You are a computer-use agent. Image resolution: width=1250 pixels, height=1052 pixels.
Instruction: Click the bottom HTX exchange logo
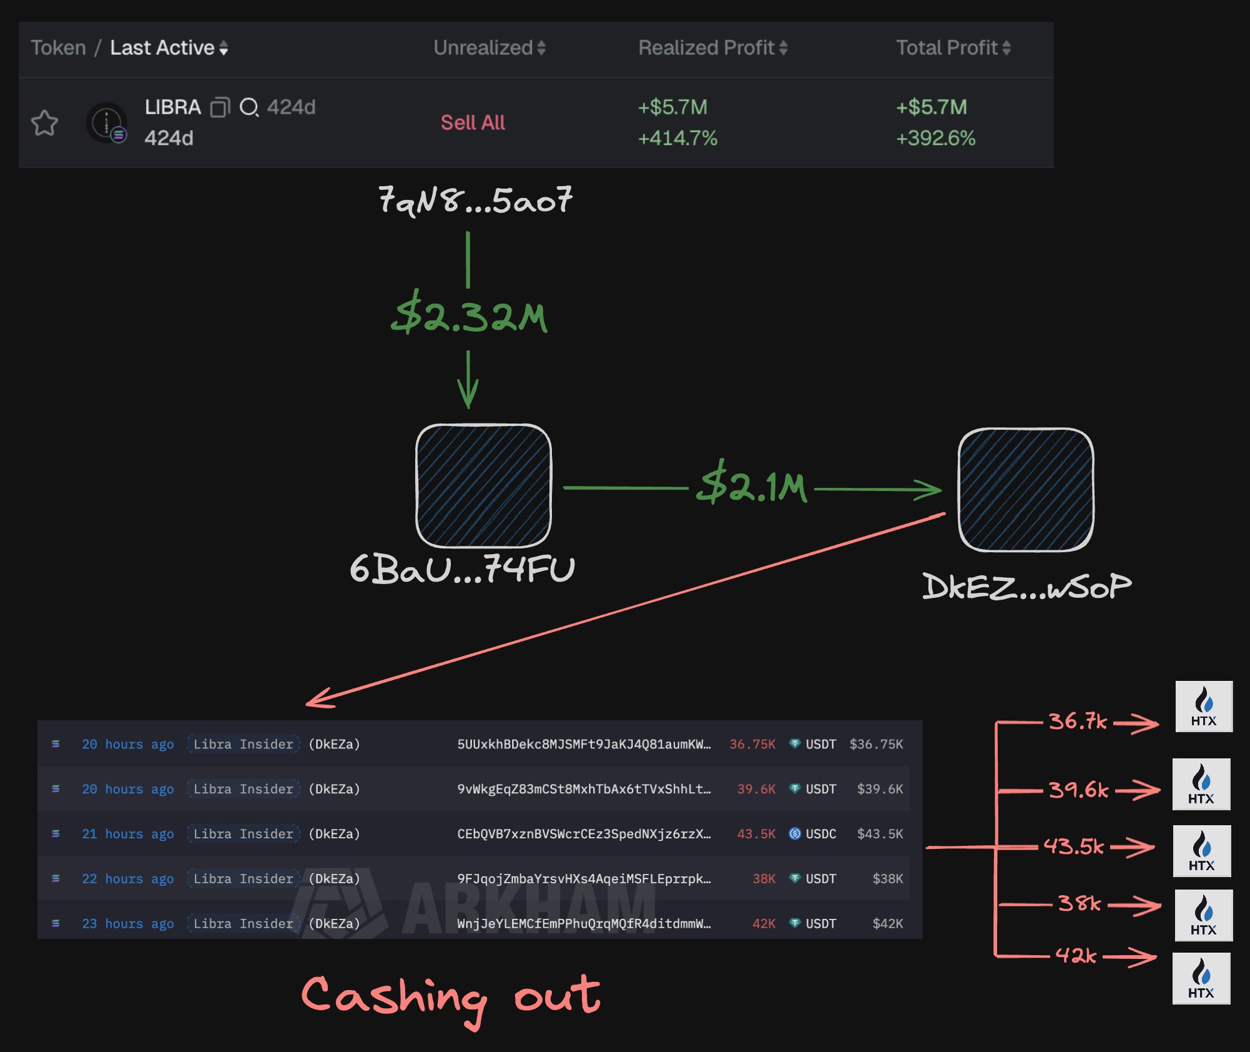[1201, 978]
